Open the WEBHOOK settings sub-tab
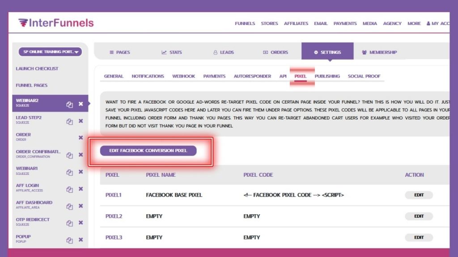The width and height of the screenshot is (458, 257). click(183, 76)
